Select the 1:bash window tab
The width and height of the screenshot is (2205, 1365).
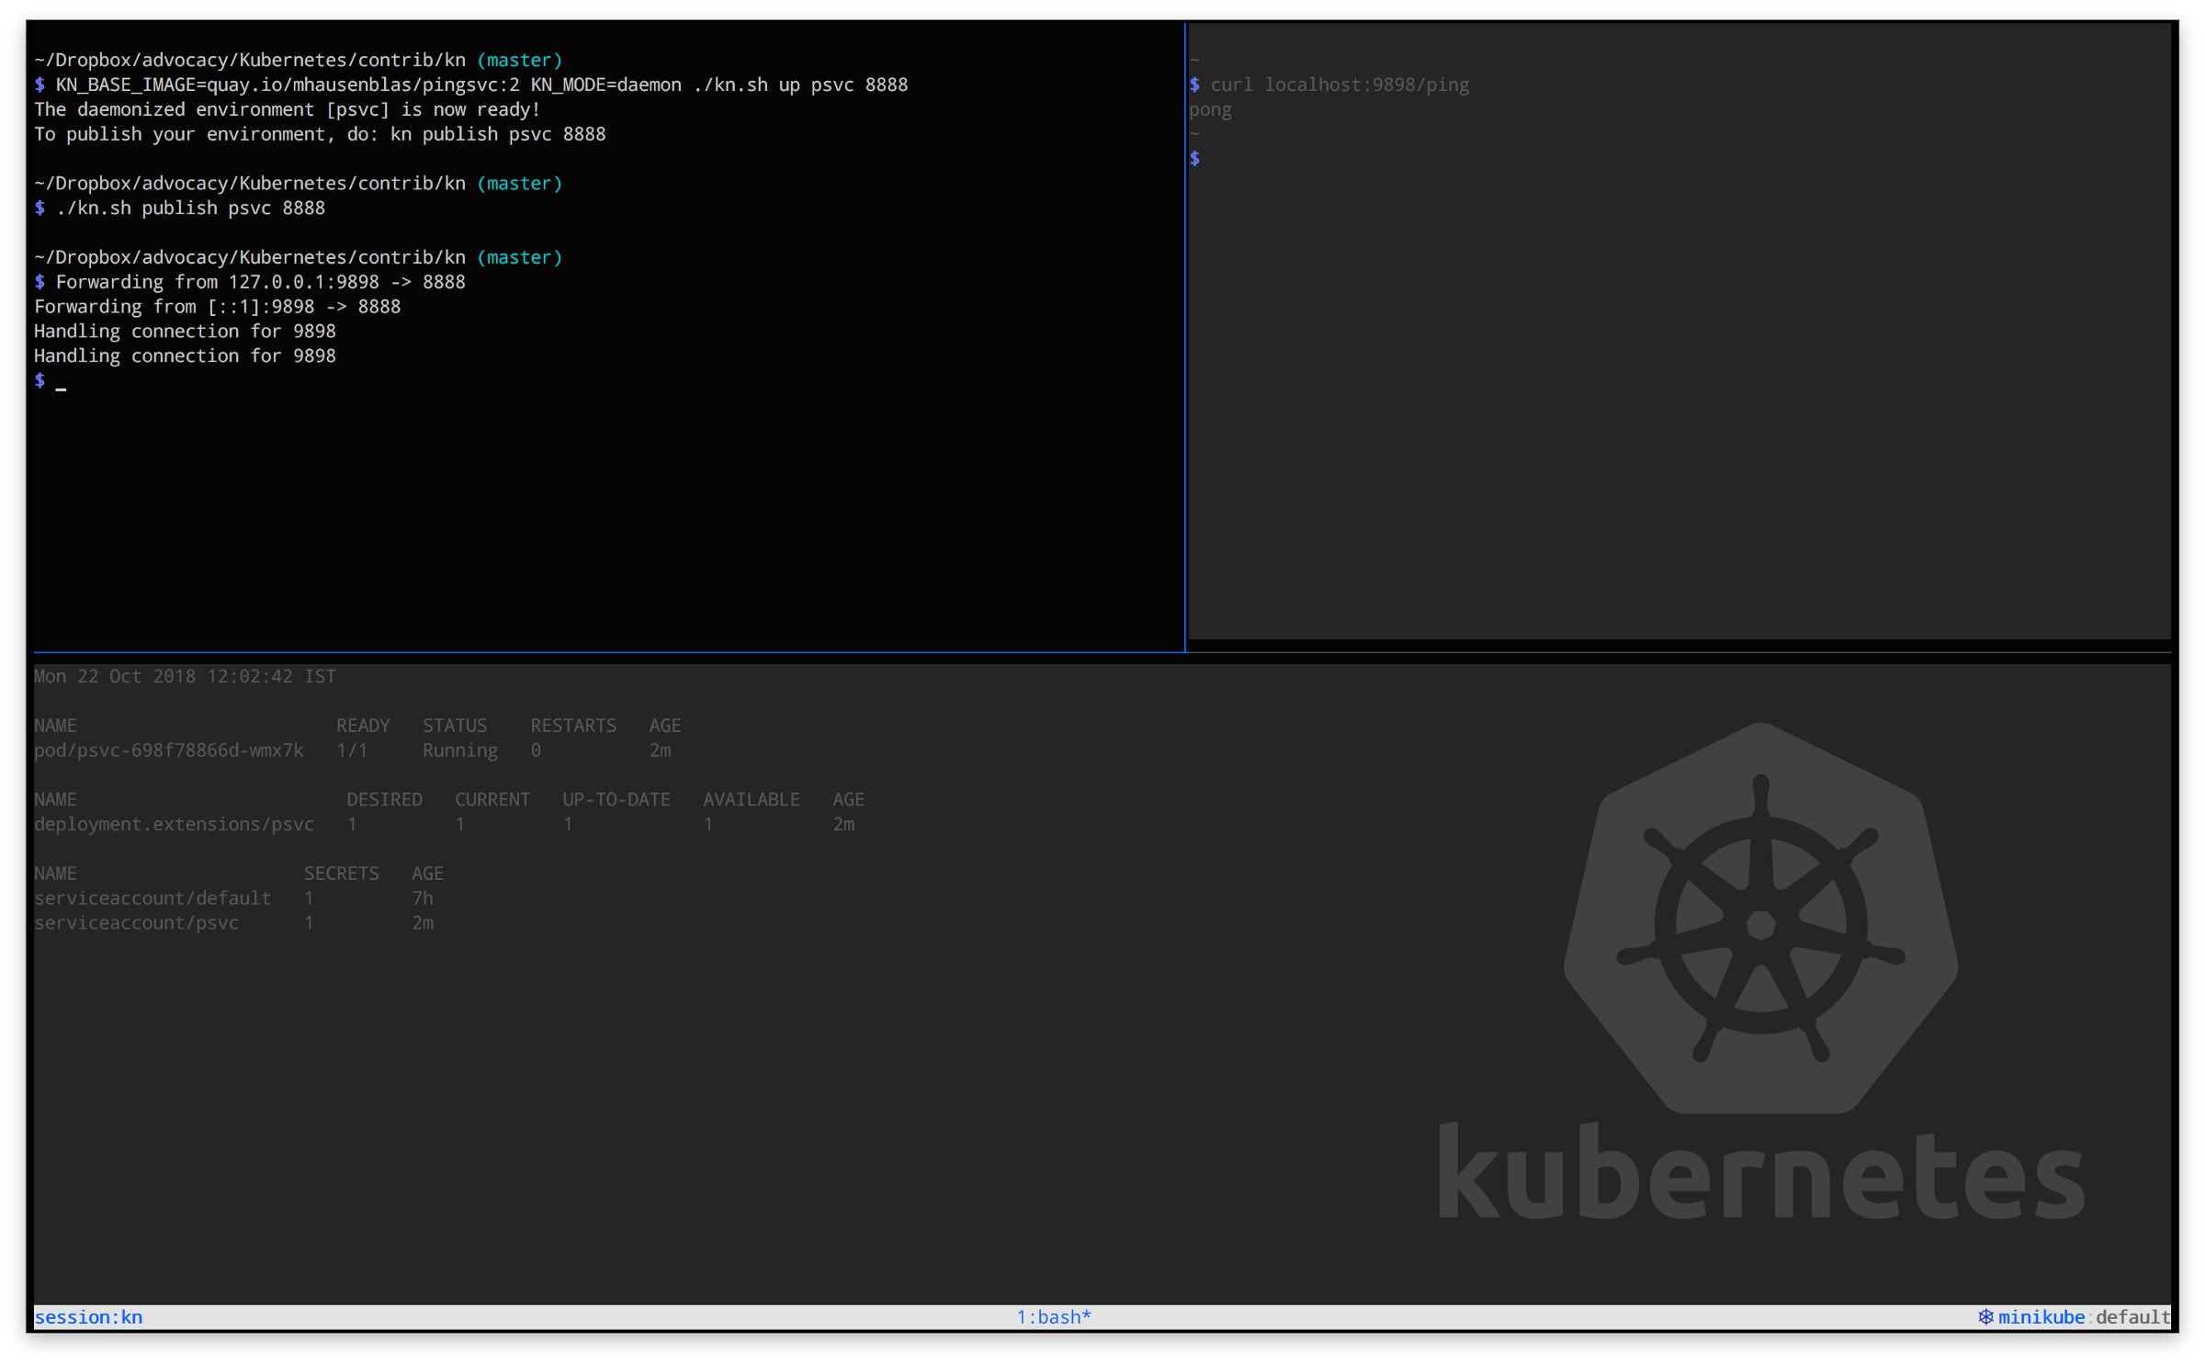click(x=1053, y=1316)
